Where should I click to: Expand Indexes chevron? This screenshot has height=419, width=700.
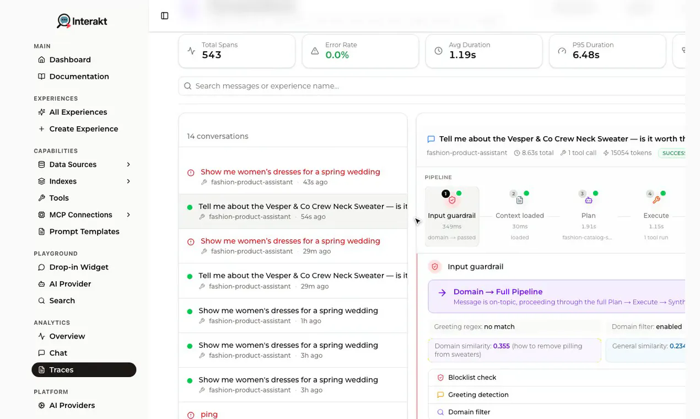(x=128, y=181)
